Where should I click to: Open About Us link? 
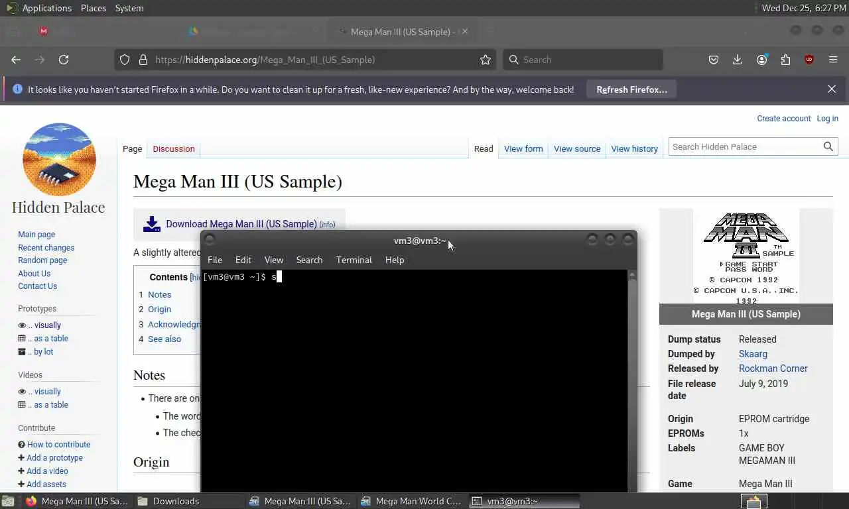click(x=34, y=274)
